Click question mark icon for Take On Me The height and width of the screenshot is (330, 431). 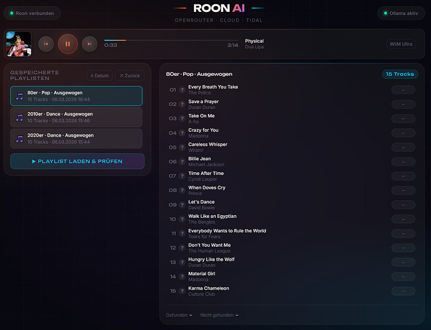(182, 118)
